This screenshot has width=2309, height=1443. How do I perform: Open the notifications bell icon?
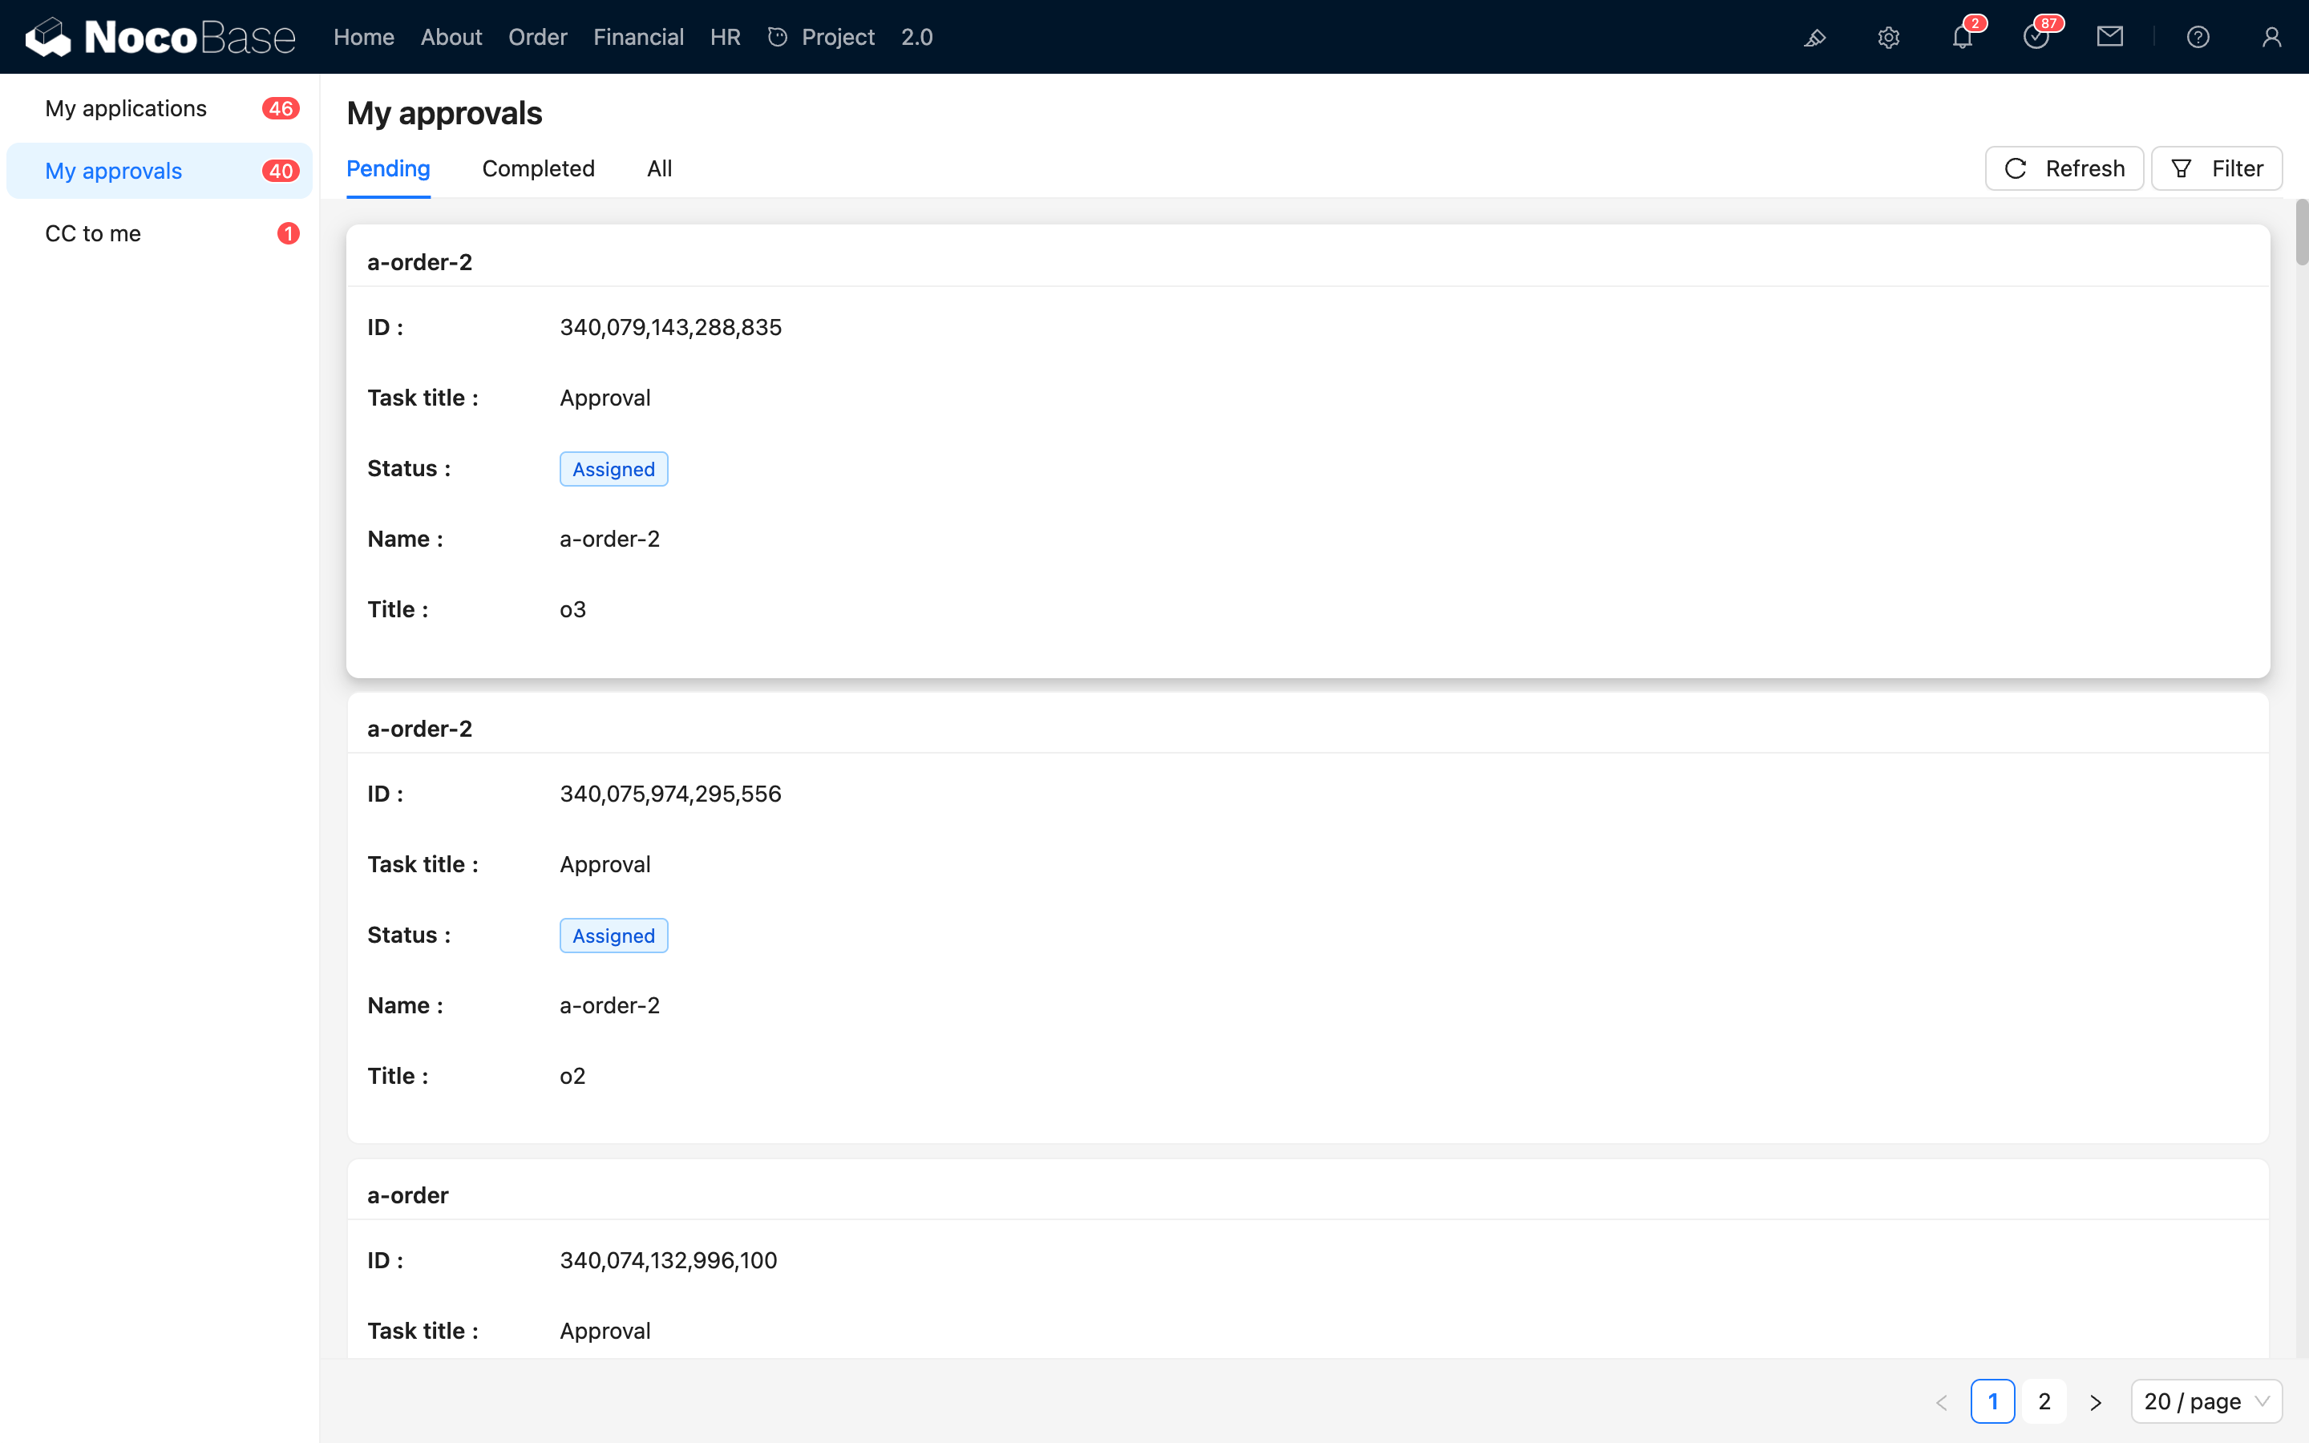(x=1962, y=37)
